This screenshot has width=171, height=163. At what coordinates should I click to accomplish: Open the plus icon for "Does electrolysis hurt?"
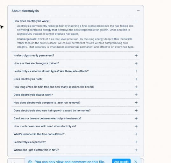tap(136, 79)
